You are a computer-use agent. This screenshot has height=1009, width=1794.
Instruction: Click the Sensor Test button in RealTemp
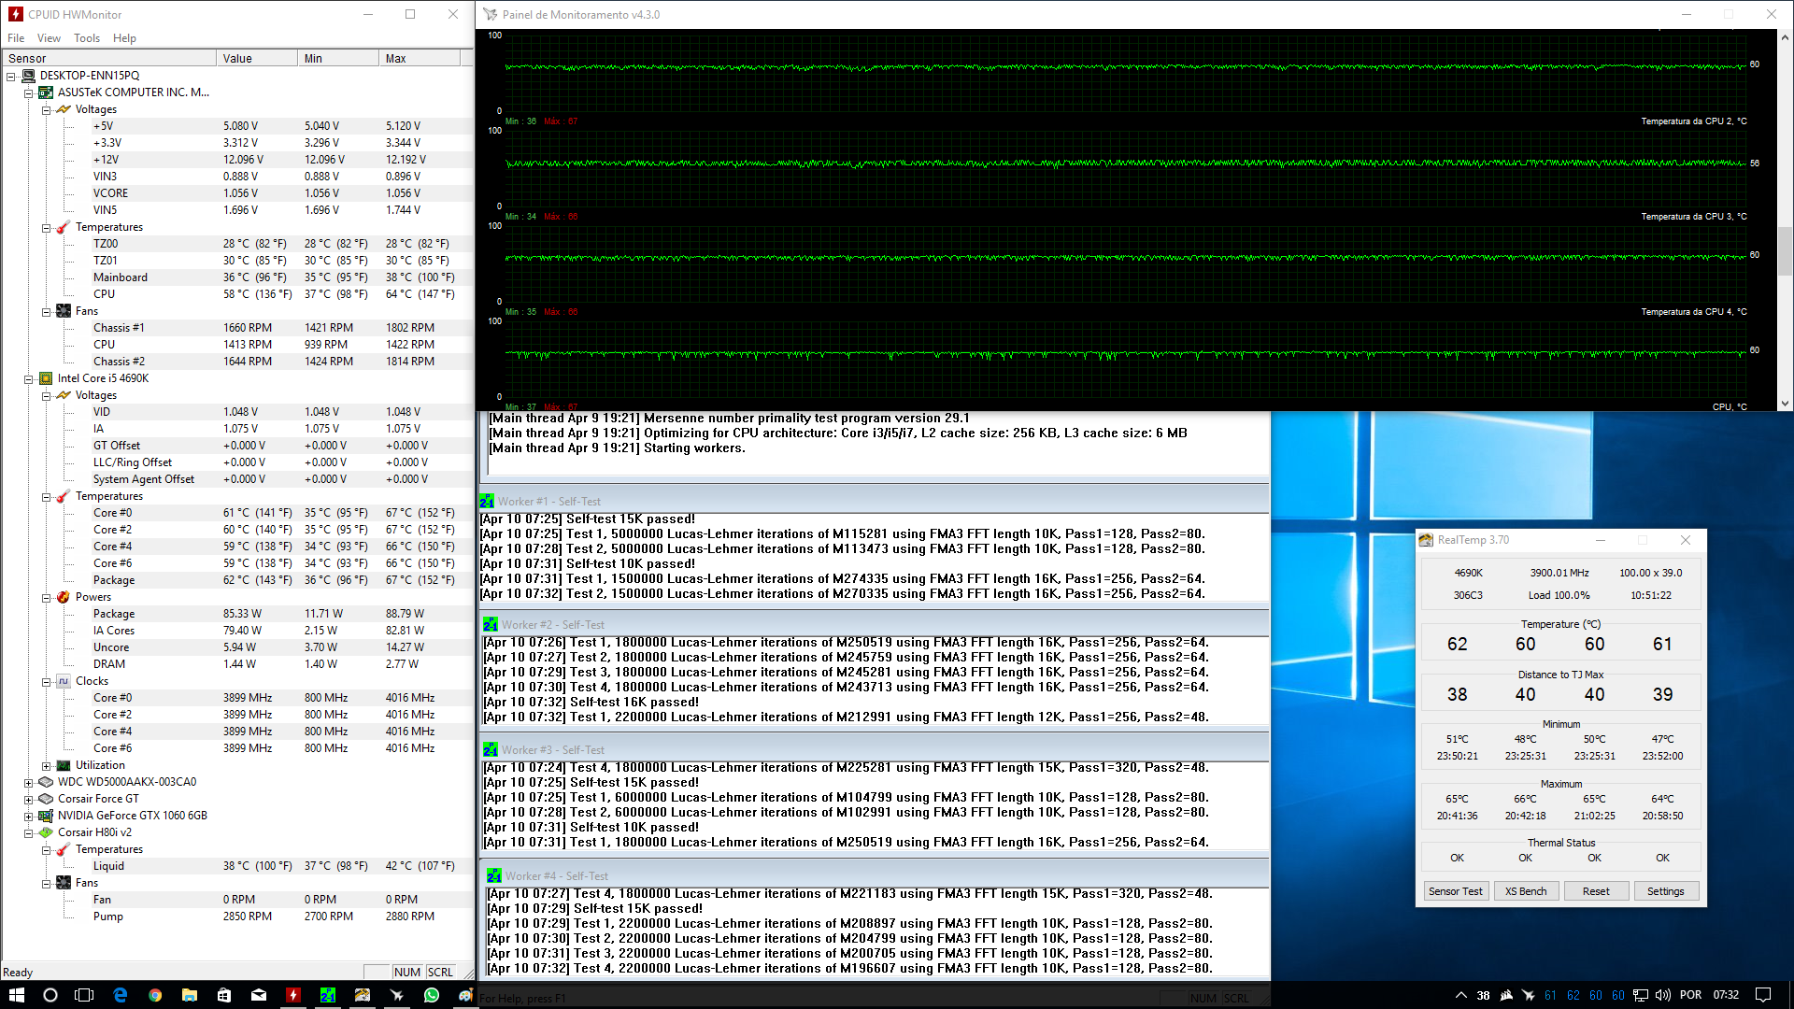pos(1455,891)
